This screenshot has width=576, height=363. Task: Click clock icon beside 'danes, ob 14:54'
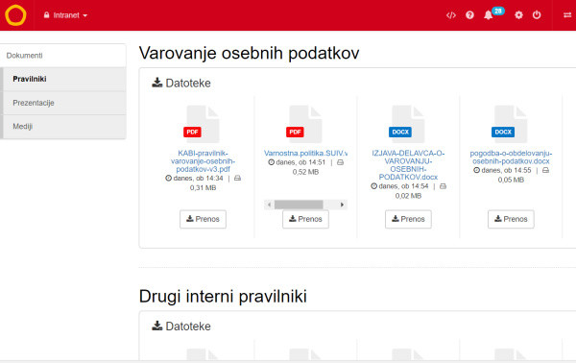(x=374, y=186)
